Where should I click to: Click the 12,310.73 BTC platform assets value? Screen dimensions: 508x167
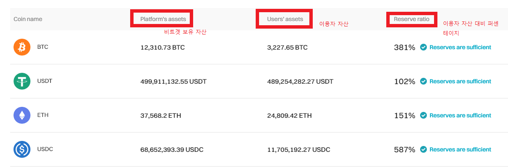coord(163,48)
